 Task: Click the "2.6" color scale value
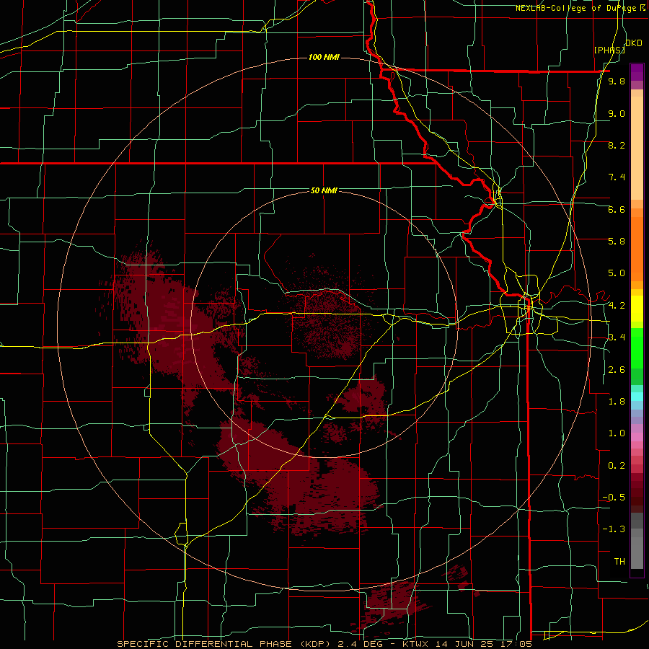click(617, 370)
